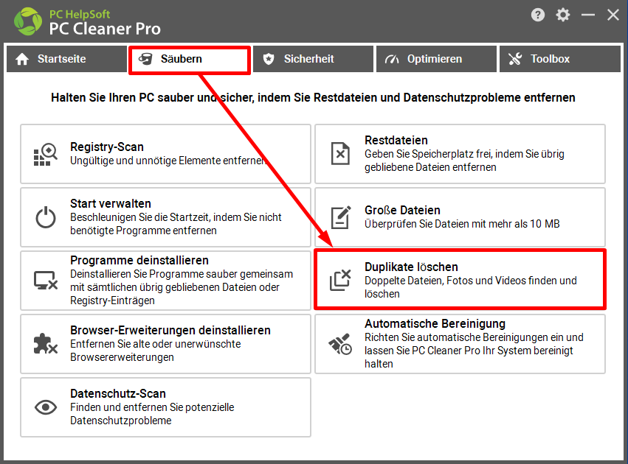Image resolution: width=628 pixels, height=464 pixels.
Task: Choose Duplikate löschen
Action: [460, 279]
